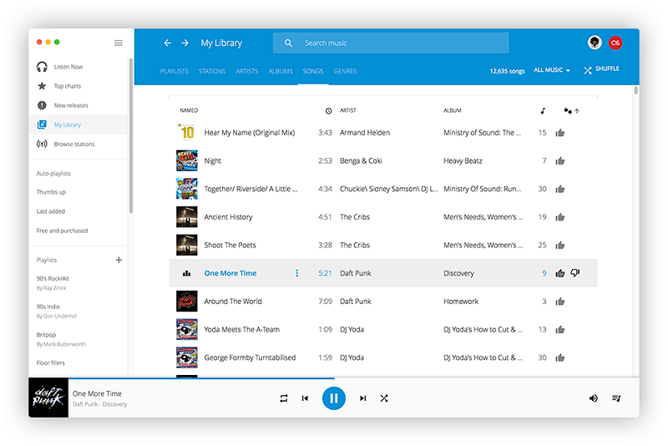Toggle thumbs up on Around The World
The image size is (668, 446).
[x=560, y=302]
